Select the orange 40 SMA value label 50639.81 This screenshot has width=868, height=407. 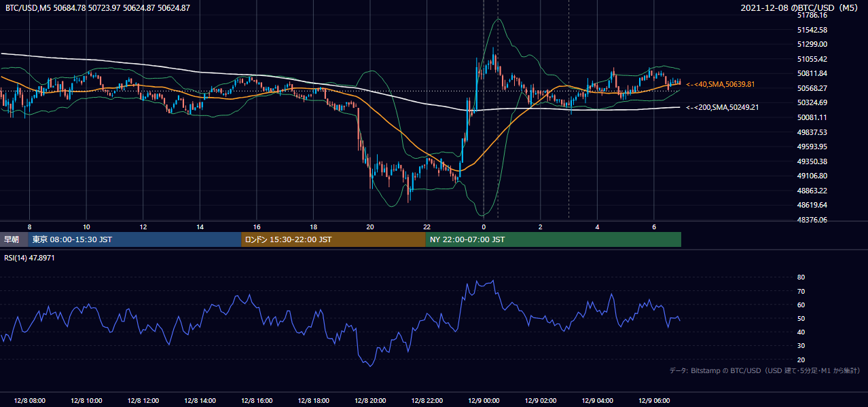coord(721,84)
